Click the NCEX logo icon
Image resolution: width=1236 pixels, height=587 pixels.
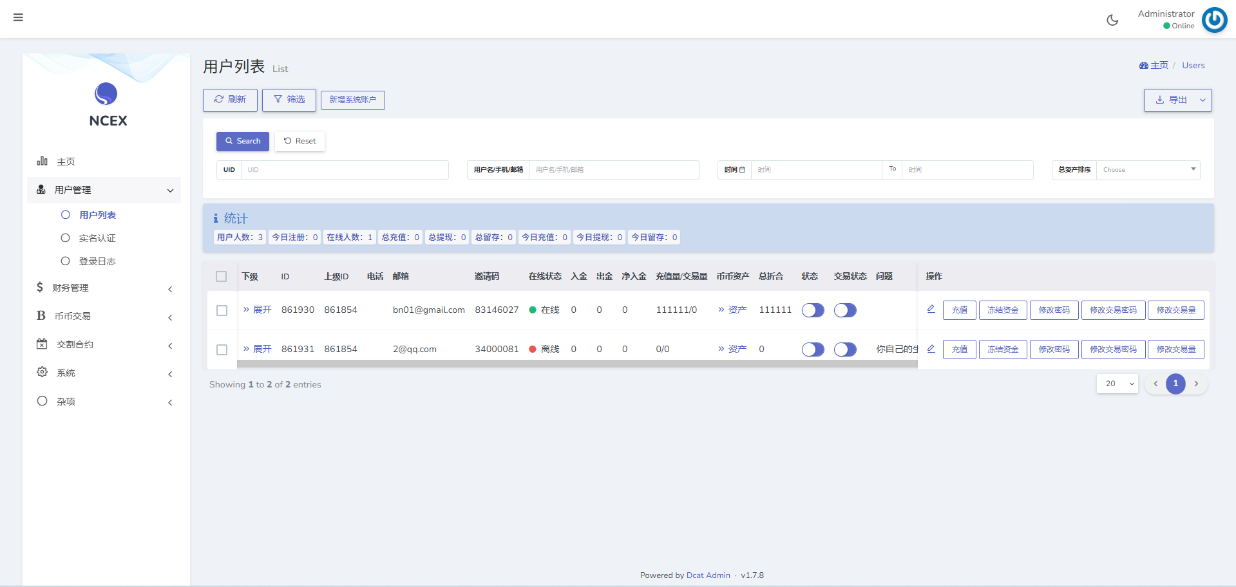click(106, 94)
